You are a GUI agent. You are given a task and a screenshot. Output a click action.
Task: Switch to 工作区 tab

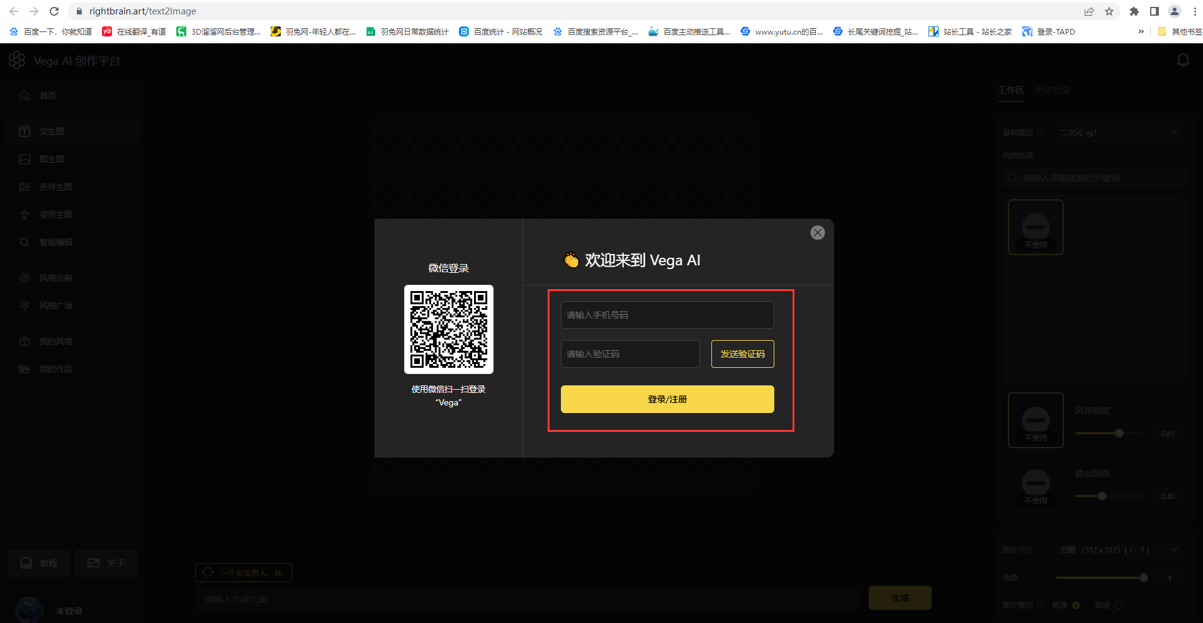click(1011, 90)
